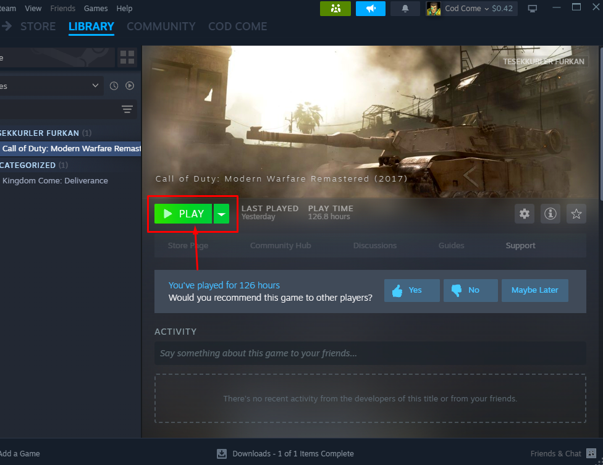Open game settings gear icon
This screenshot has height=465, width=603.
click(x=524, y=214)
